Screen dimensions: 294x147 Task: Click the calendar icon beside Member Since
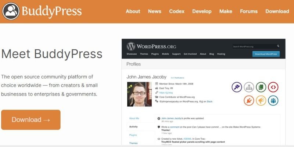pyautogui.click(x=157, y=84)
